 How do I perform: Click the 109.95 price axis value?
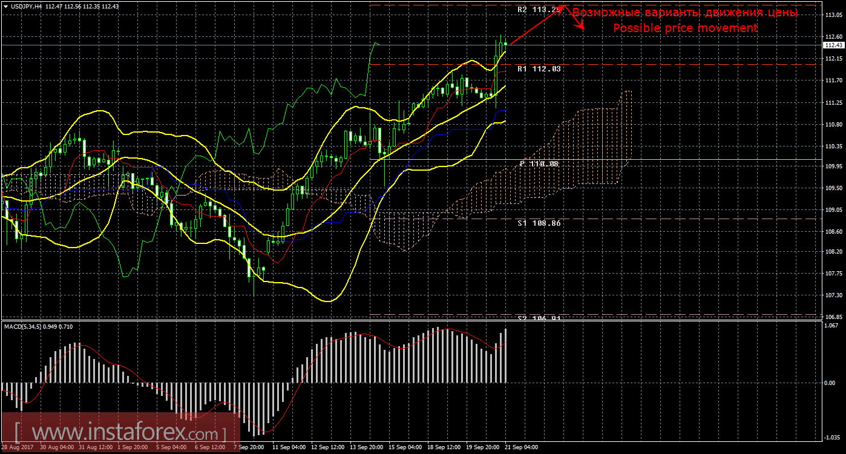(833, 166)
